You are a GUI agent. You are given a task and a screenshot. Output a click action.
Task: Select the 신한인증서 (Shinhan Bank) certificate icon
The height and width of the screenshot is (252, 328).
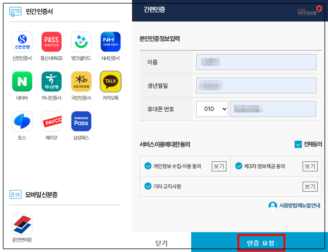[22, 42]
